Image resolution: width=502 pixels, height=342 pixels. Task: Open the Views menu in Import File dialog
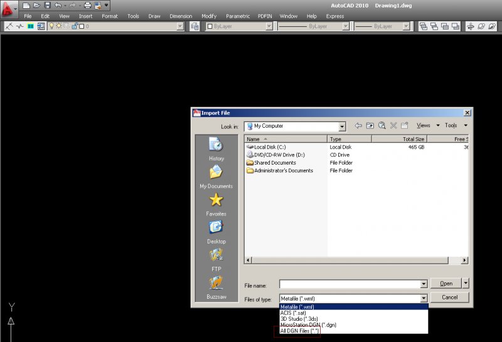click(x=428, y=125)
